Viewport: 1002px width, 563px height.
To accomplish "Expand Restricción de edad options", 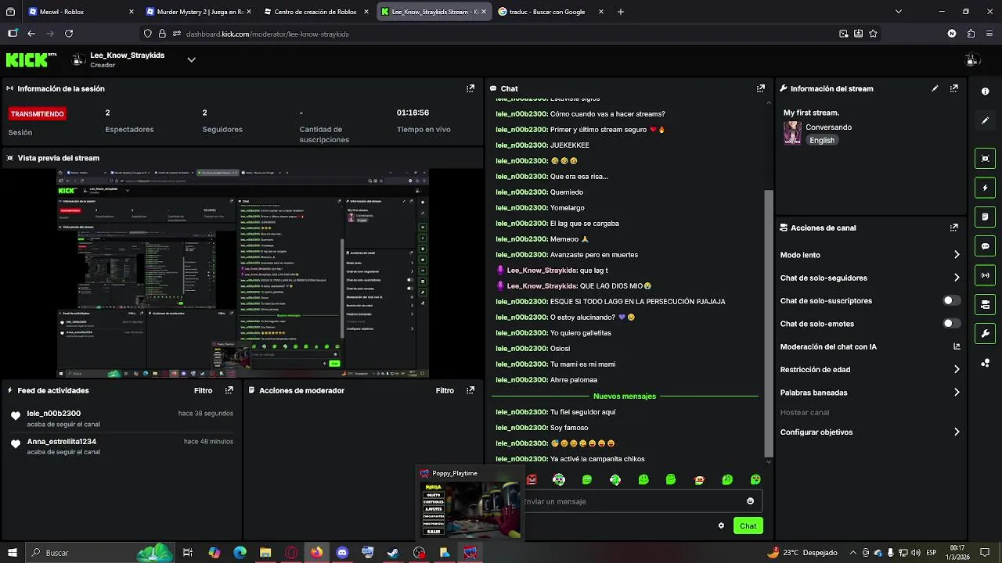I will pyautogui.click(x=957, y=369).
